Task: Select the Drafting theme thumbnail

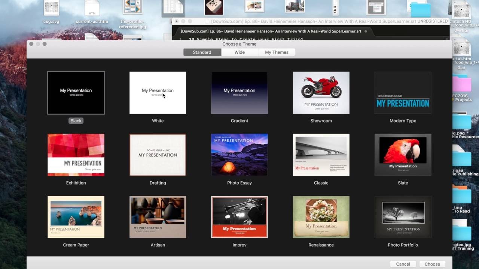Action: pos(158,155)
